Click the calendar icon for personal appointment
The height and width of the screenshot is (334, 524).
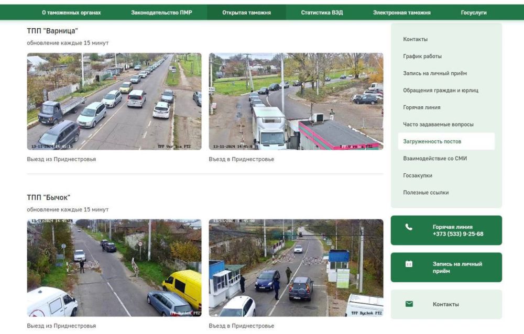(409, 264)
